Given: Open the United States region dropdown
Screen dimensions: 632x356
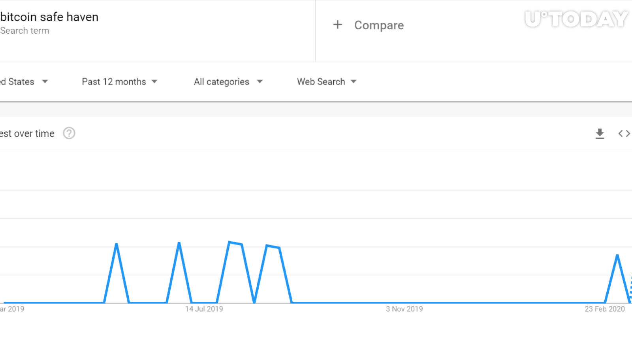Looking at the screenshot, I should pyautogui.click(x=24, y=82).
